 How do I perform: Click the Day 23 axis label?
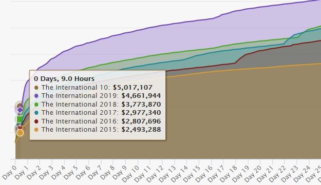[x=290, y=173]
